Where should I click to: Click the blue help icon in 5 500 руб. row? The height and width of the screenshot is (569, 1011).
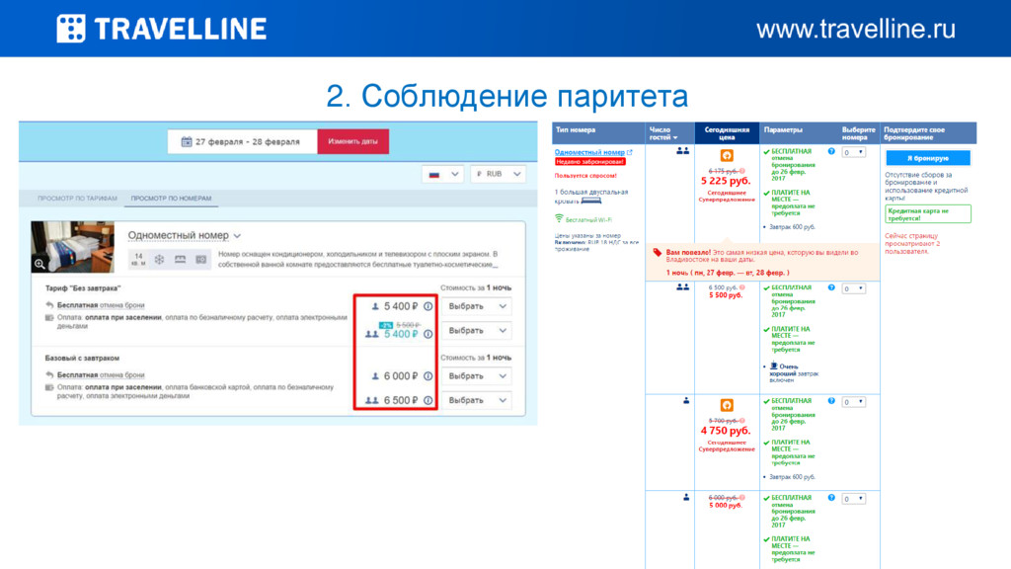pos(831,287)
